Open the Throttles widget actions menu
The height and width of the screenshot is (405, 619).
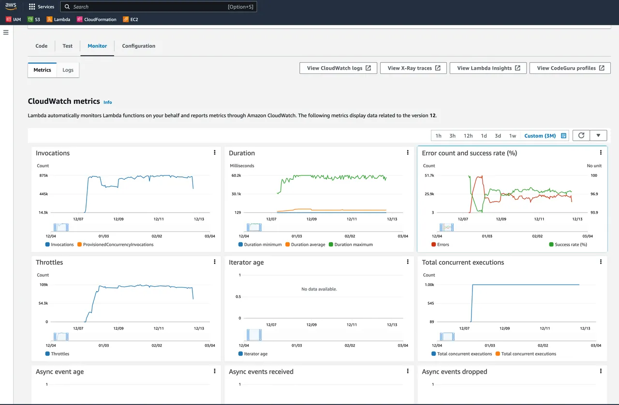(214, 262)
